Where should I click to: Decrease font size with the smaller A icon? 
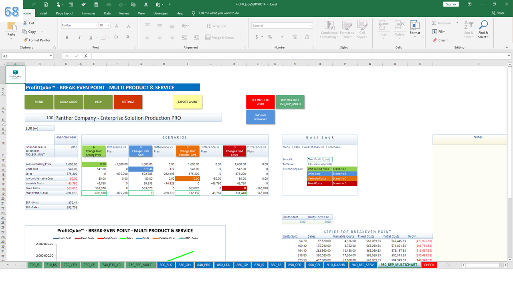128,26
